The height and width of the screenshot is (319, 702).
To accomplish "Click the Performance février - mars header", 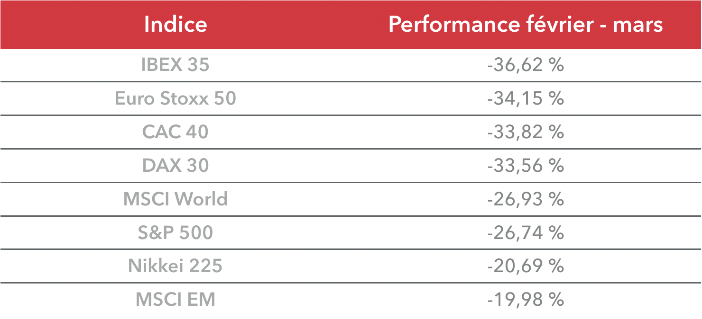I will [x=526, y=24].
